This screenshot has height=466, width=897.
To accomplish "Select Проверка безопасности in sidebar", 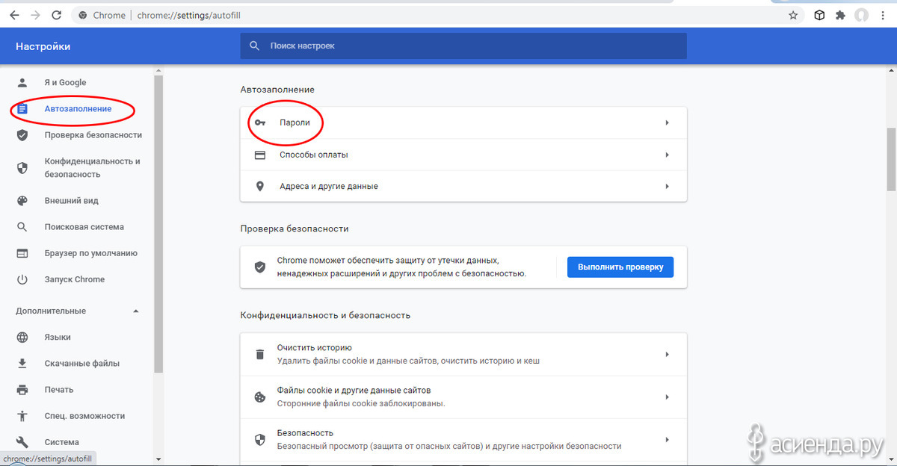I will 93,135.
